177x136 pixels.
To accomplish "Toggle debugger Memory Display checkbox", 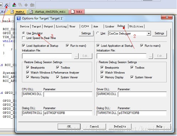I will click(x=102, y=77).
